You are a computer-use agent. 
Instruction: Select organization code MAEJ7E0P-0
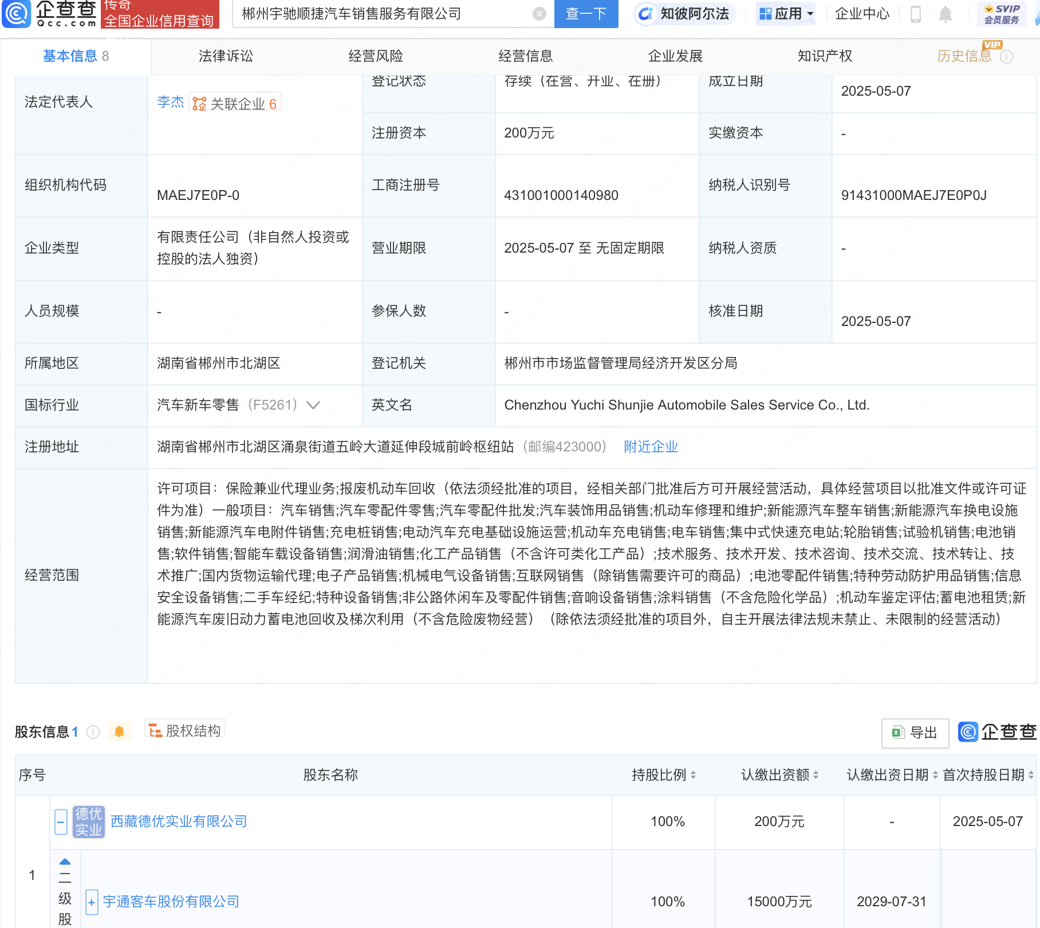pos(198,195)
